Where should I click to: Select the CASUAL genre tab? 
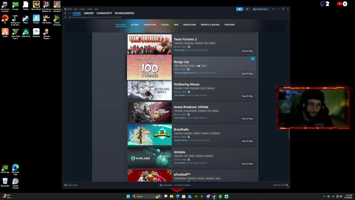(165, 25)
